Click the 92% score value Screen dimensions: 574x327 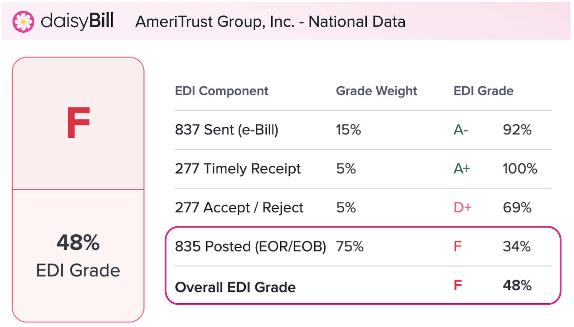pos(517,130)
